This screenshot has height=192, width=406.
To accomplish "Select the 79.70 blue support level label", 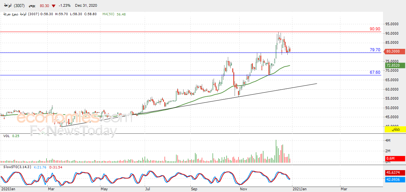I will [375, 50].
